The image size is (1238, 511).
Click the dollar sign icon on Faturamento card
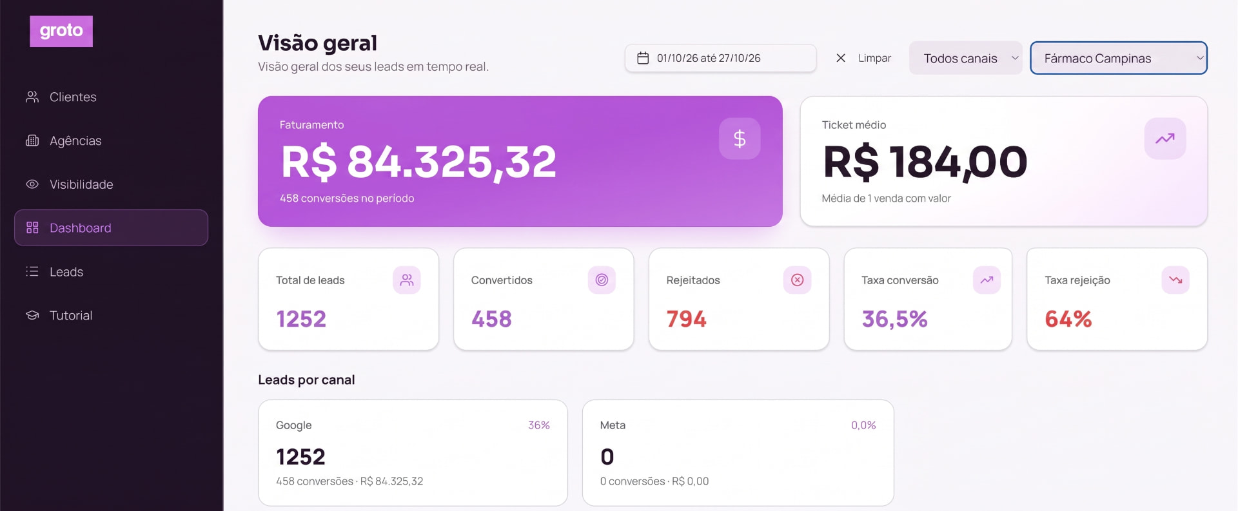(740, 139)
